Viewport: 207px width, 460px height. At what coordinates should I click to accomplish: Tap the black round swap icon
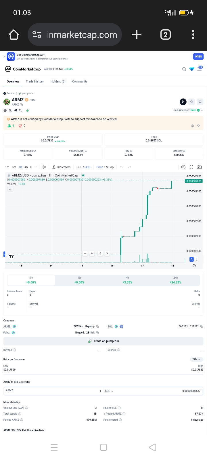183,102
